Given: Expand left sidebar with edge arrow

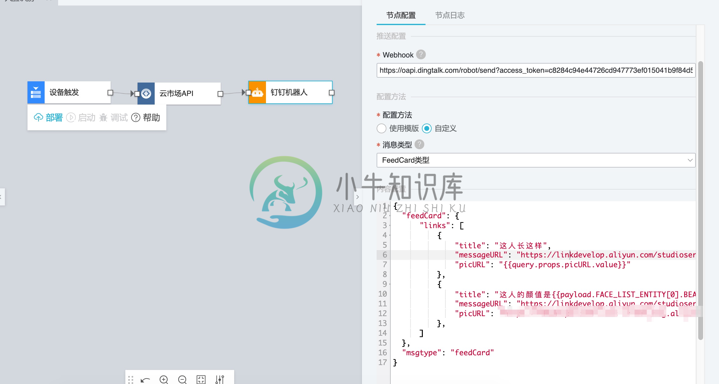Looking at the screenshot, I should (x=2, y=197).
